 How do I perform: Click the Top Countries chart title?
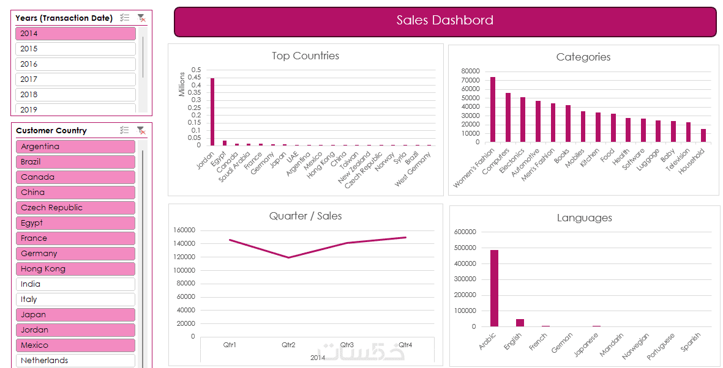click(x=305, y=56)
